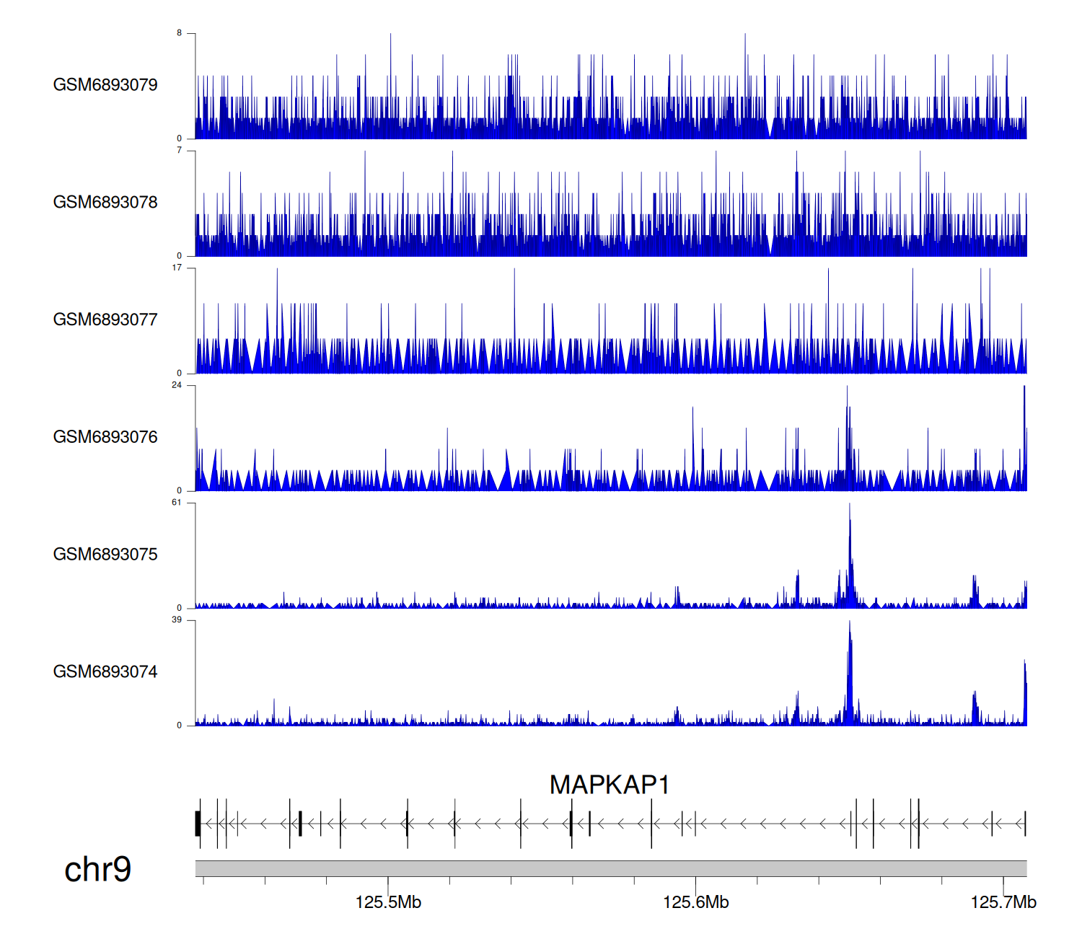Click y-axis maximum value 17

pos(177,268)
